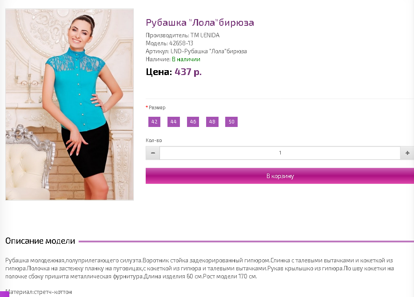Click the В наличии availability status
Image resolution: width=414 pixels, height=297 pixels.
point(186,59)
